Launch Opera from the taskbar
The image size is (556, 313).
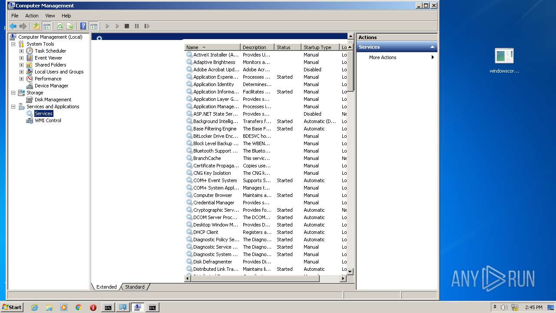click(93, 307)
